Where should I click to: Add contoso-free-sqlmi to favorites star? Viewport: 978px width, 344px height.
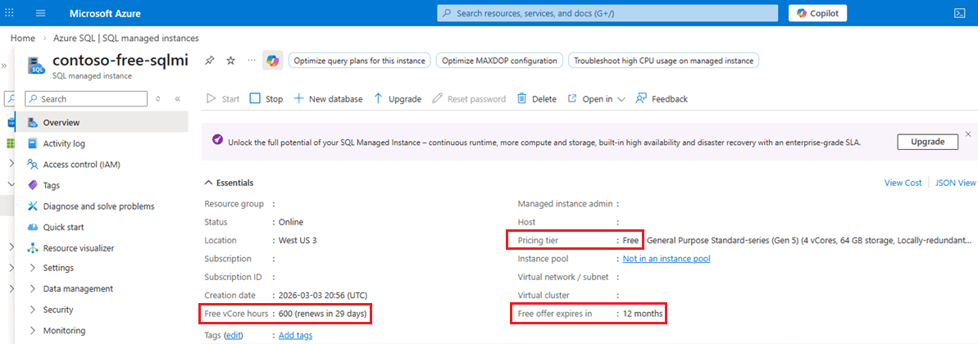click(x=231, y=61)
